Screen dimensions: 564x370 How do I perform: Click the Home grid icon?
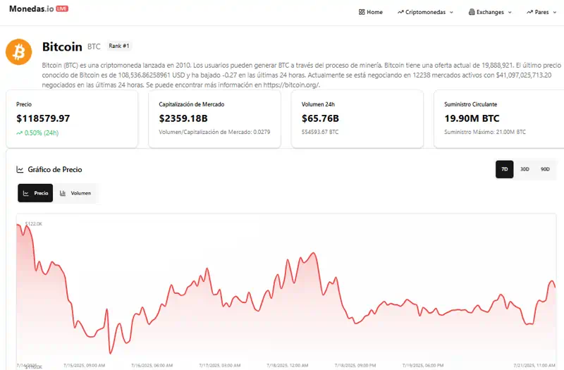(x=362, y=12)
